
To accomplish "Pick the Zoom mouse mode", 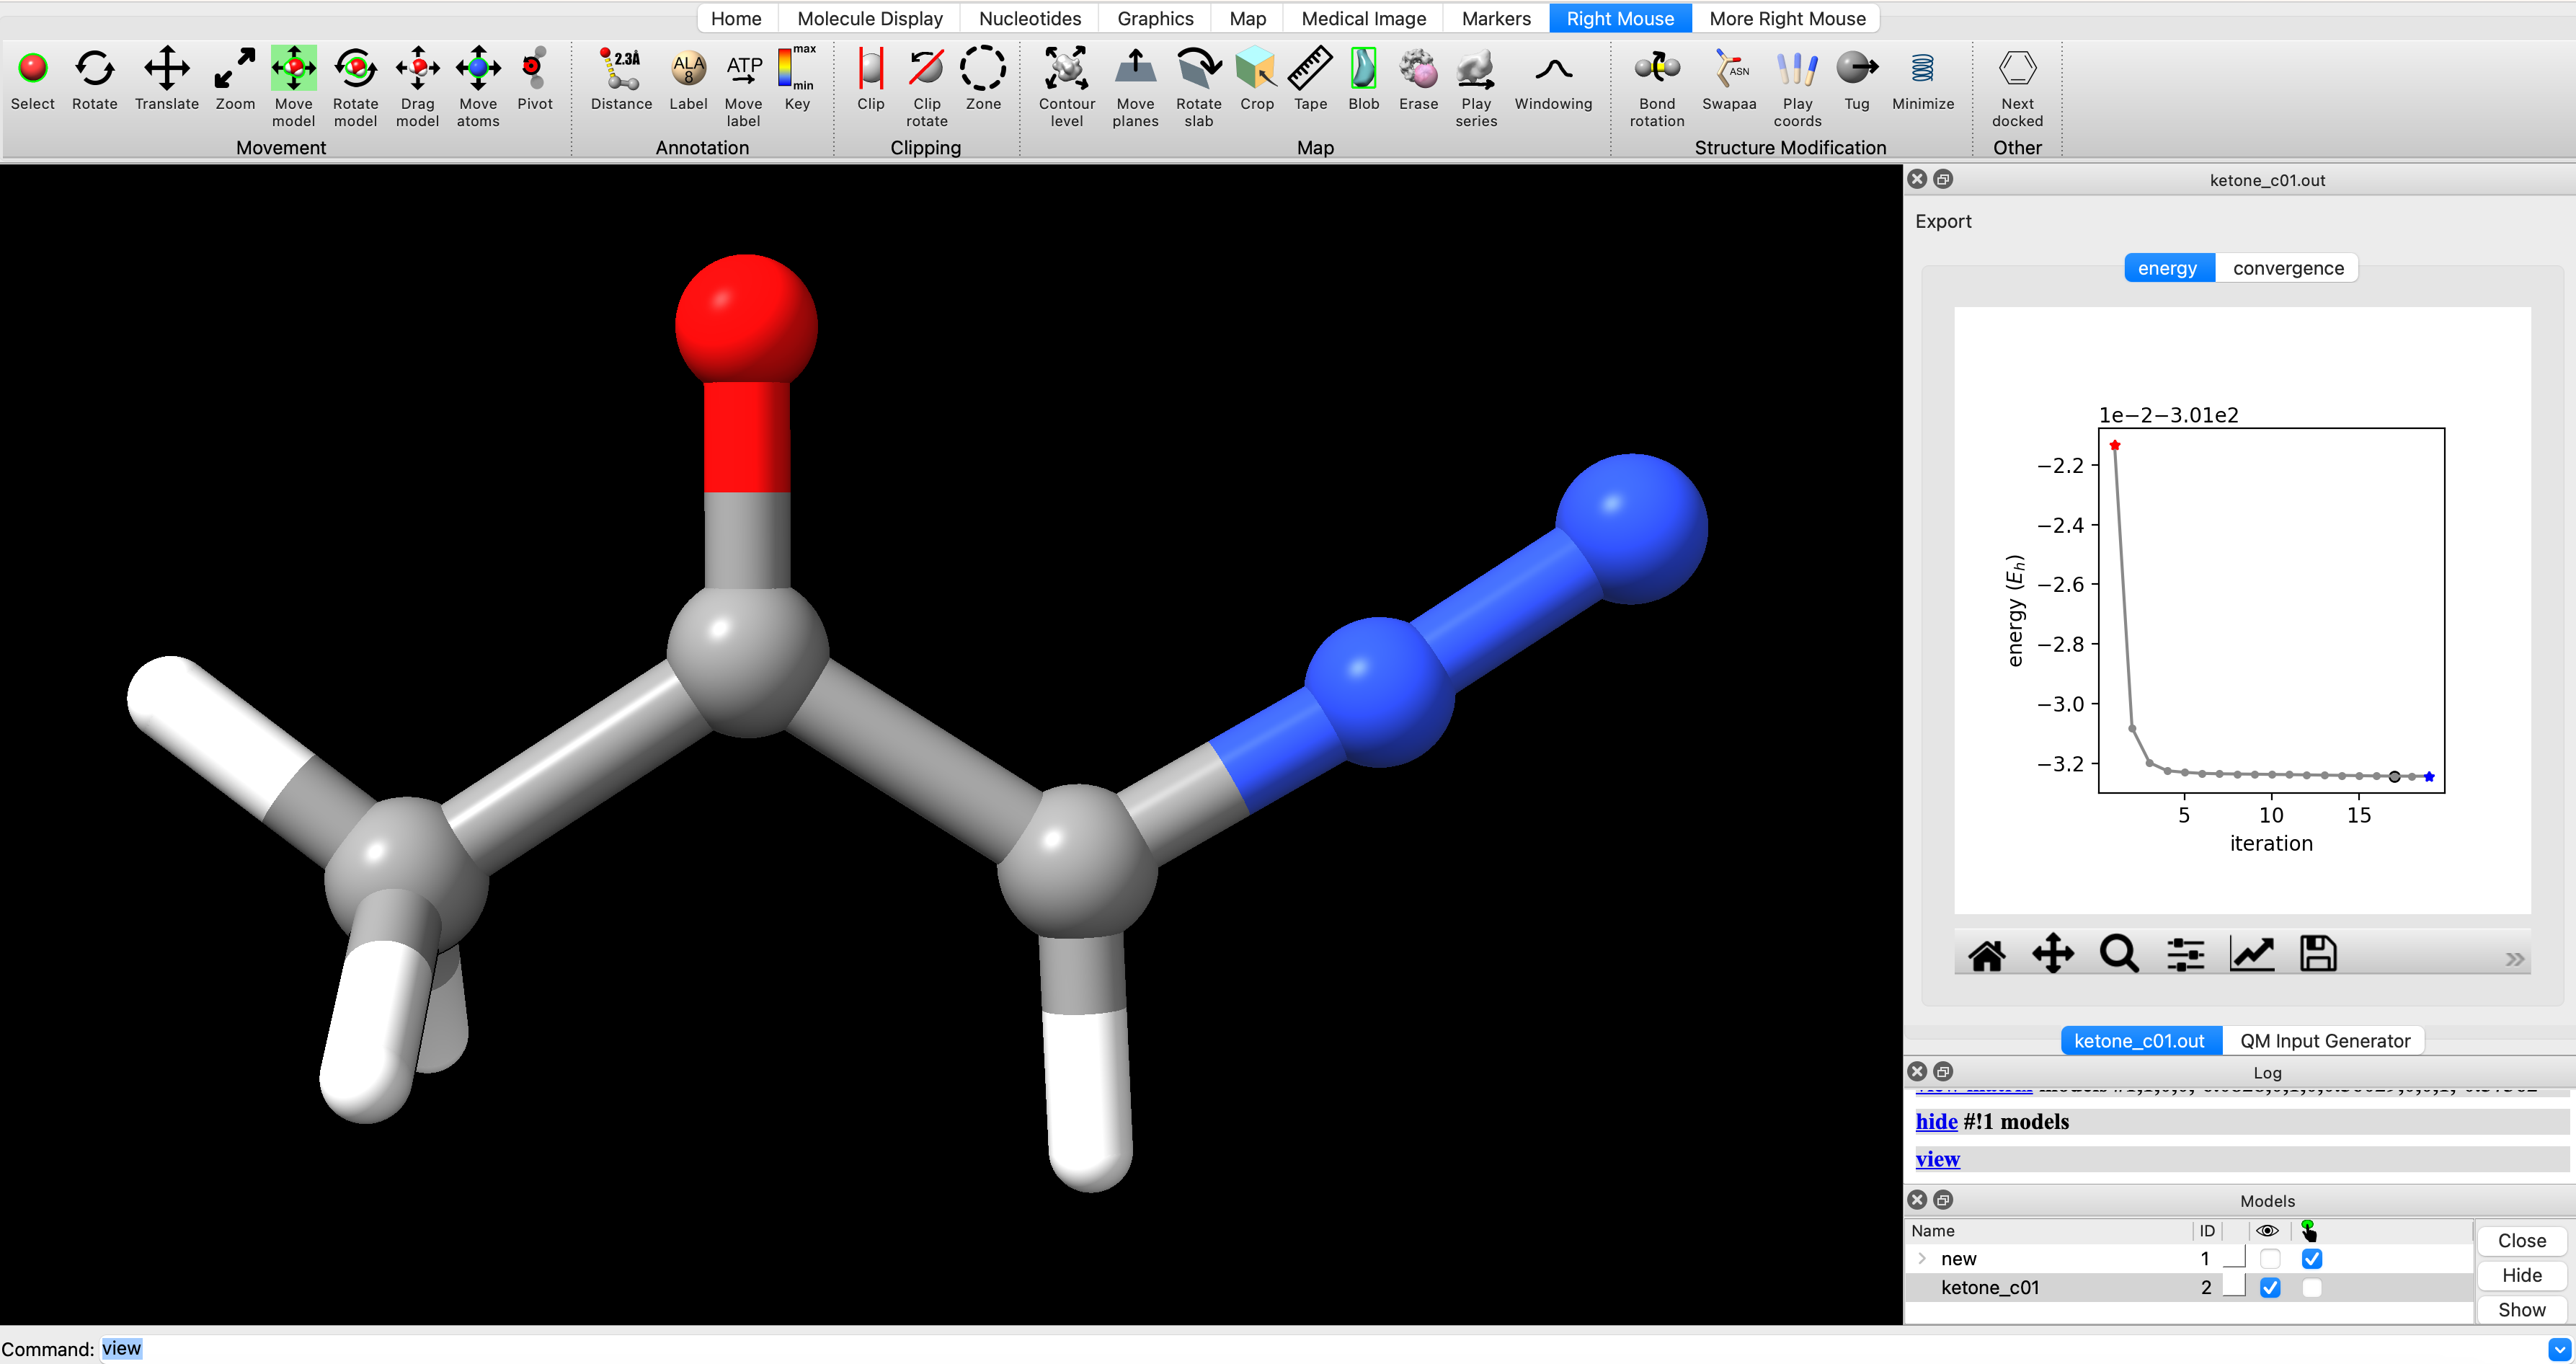I will (x=235, y=68).
